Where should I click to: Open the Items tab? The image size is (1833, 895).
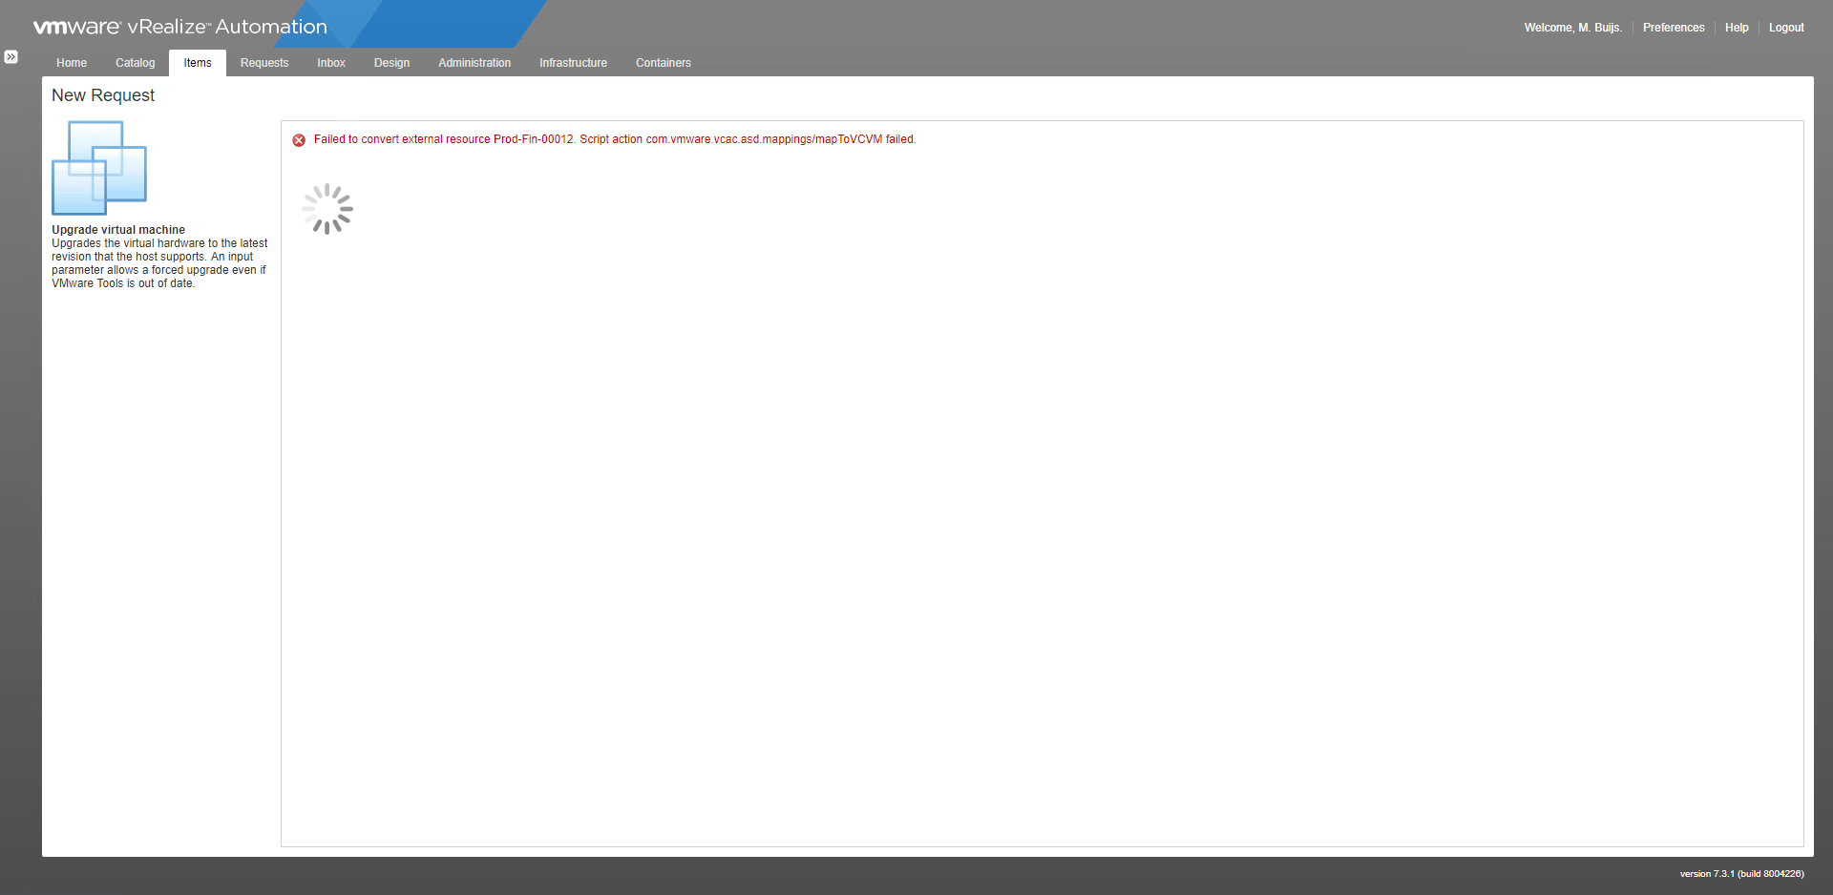197,62
